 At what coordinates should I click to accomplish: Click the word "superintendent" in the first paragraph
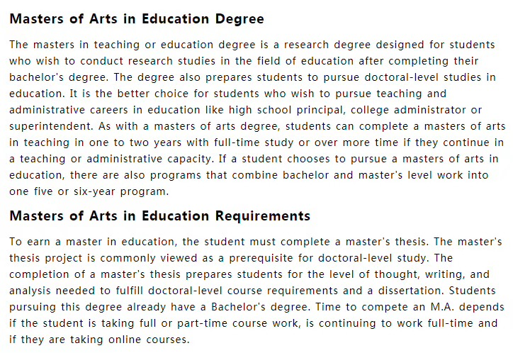point(48,125)
